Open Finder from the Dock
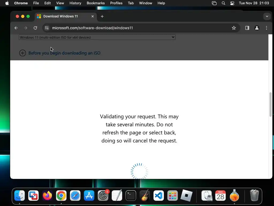Viewport: 274px width, 206px height. [19, 196]
